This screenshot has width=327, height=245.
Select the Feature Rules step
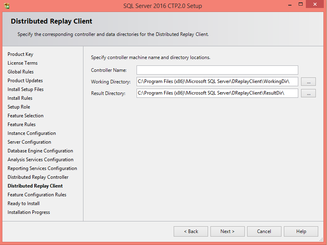click(22, 124)
